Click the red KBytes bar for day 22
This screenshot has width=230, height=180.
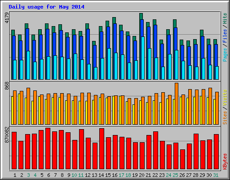coord(156,150)
